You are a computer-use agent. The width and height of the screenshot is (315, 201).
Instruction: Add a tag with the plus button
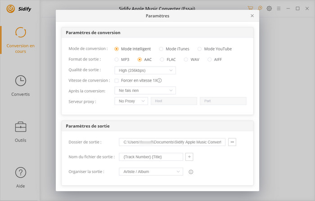click(x=189, y=157)
